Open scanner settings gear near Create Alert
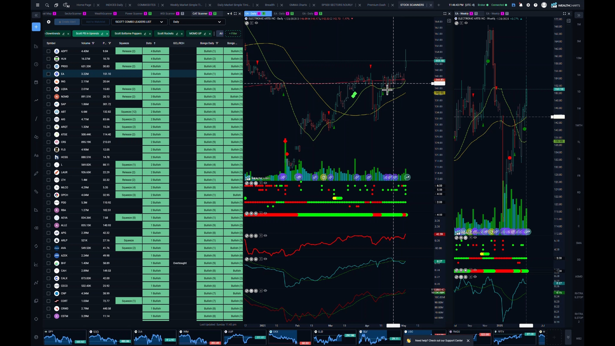Screen dimensions: 615x346 click(49, 22)
